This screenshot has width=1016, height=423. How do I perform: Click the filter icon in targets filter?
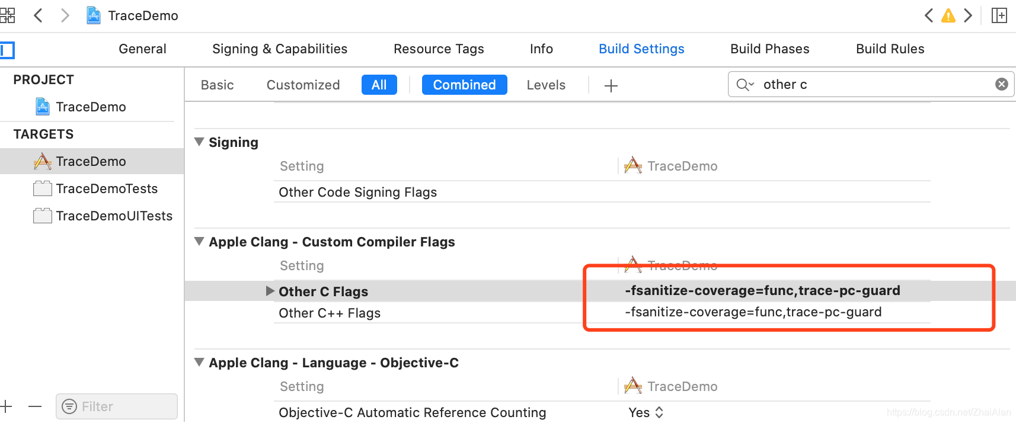click(69, 406)
